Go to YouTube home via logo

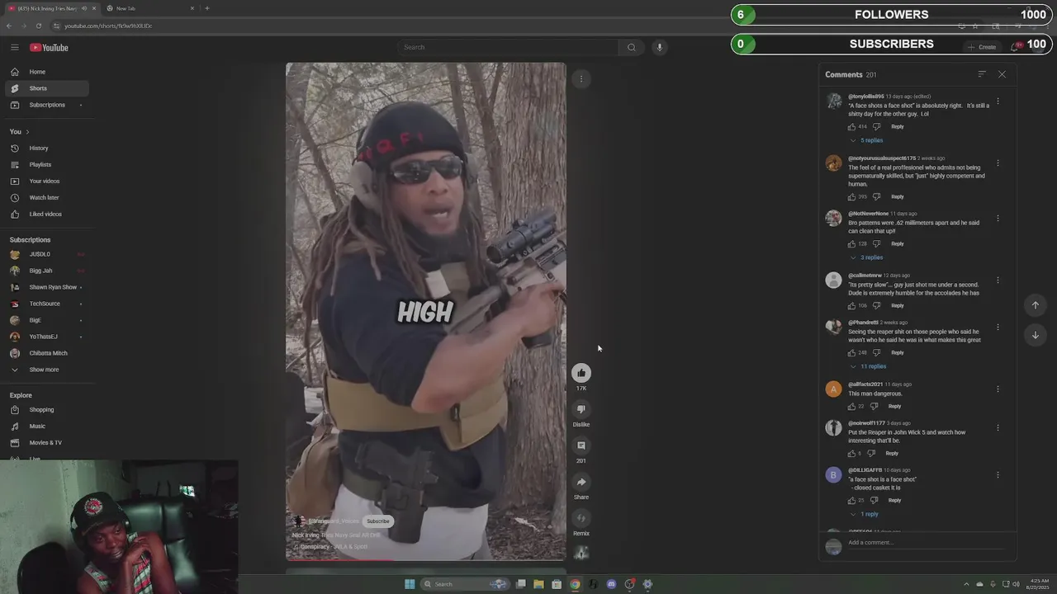[50, 47]
